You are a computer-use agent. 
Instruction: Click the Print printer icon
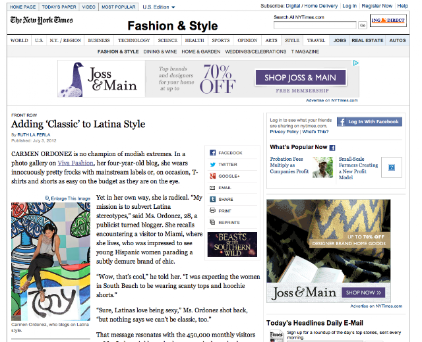point(212,210)
